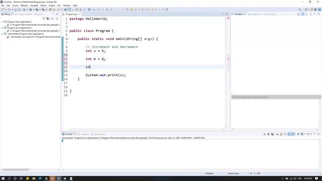Collapse the first Program [Java Application] node
322x181 pixels.
pos(3,22)
